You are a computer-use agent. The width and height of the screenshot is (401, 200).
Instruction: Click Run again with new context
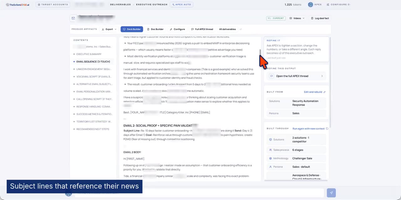tap(310, 128)
